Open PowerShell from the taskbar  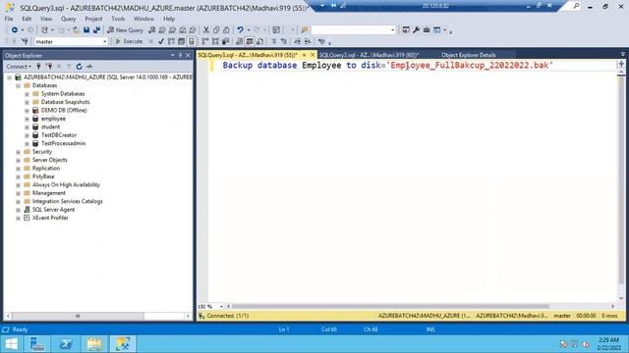click(66, 344)
